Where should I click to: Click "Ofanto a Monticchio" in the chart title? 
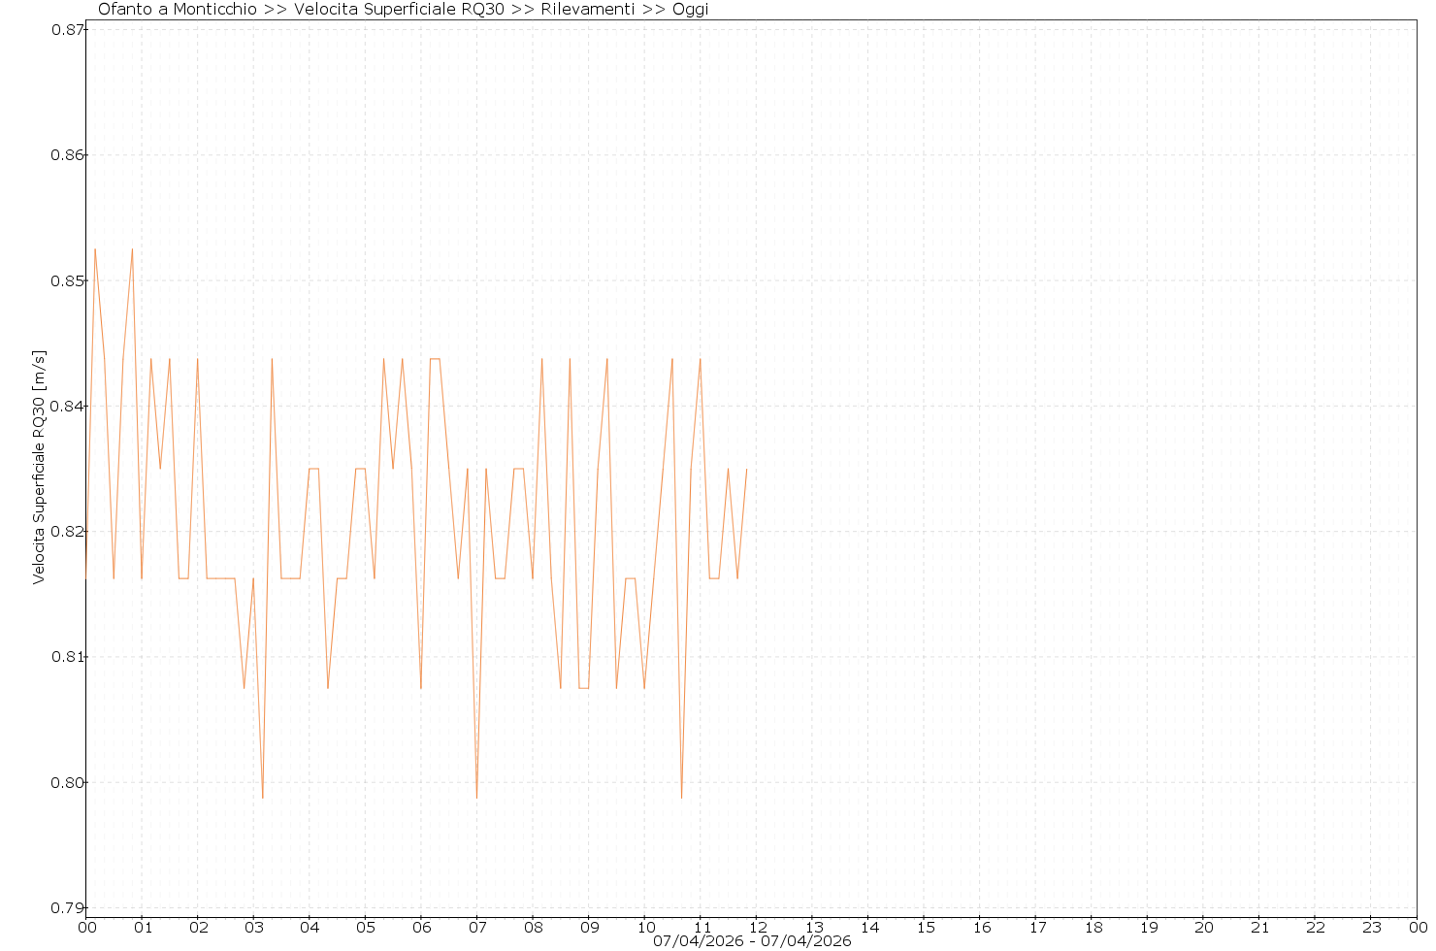point(178,10)
